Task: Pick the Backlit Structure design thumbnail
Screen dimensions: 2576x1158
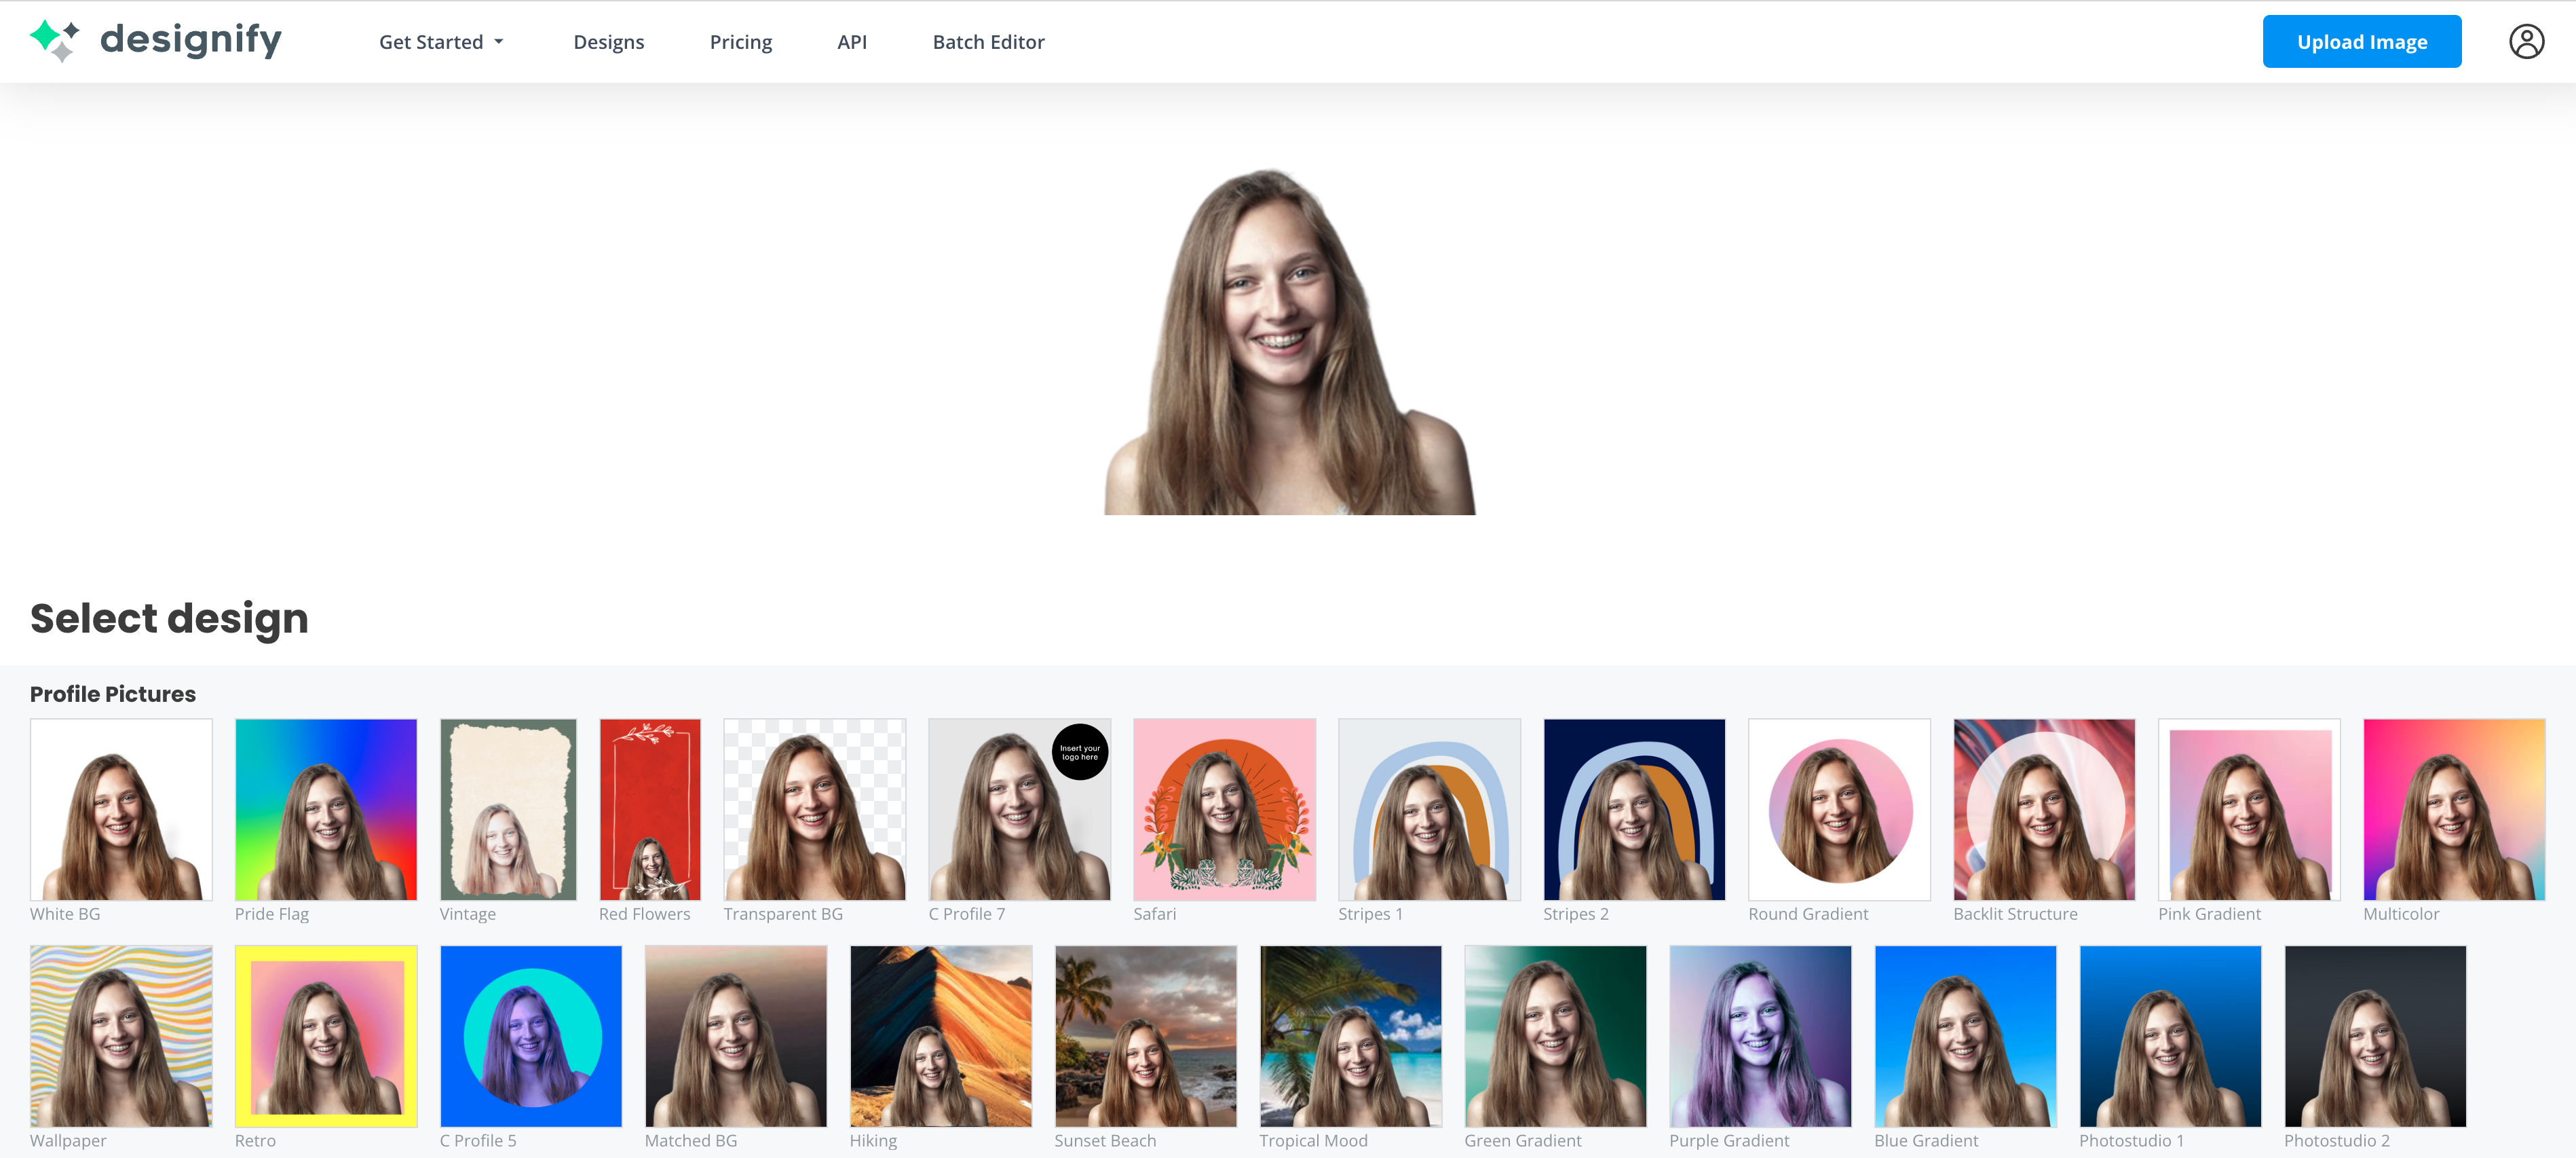Action: tap(2044, 809)
